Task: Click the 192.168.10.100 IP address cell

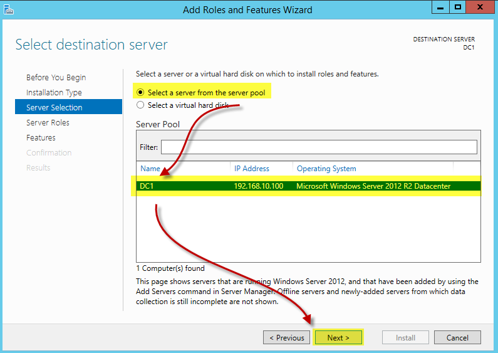Action: tap(259, 186)
